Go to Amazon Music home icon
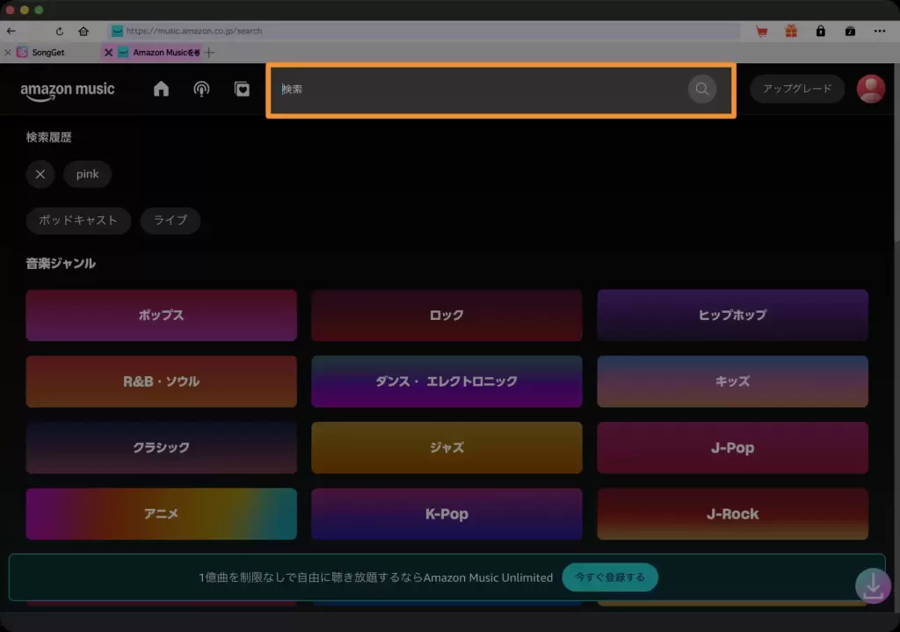This screenshot has height=632, width=900. pyautogui.click(x=161, y=89)
